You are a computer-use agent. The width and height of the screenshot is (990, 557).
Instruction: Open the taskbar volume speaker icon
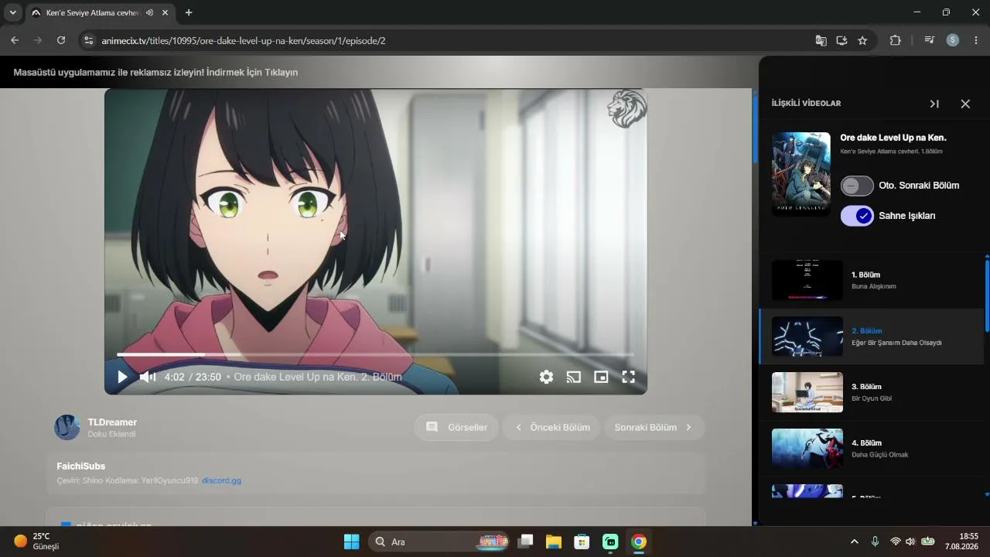pyautogui.click(x=910, y=542)
